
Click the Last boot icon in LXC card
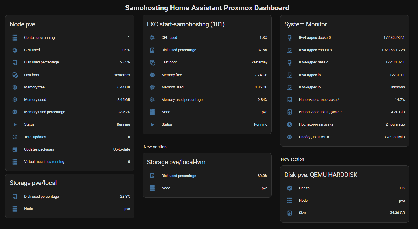pyautogui.click(x=152, y=62)
